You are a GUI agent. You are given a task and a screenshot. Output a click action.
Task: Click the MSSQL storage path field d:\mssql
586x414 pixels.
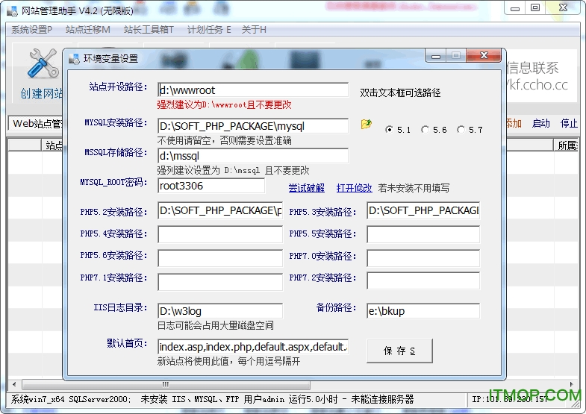(253, 156)
